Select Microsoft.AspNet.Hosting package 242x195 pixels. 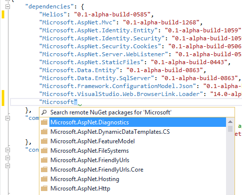pos(138,179)
